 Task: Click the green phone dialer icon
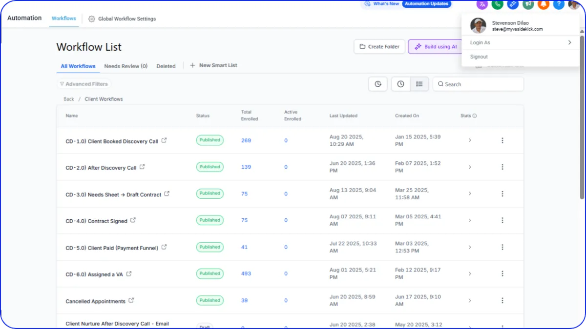497,4
